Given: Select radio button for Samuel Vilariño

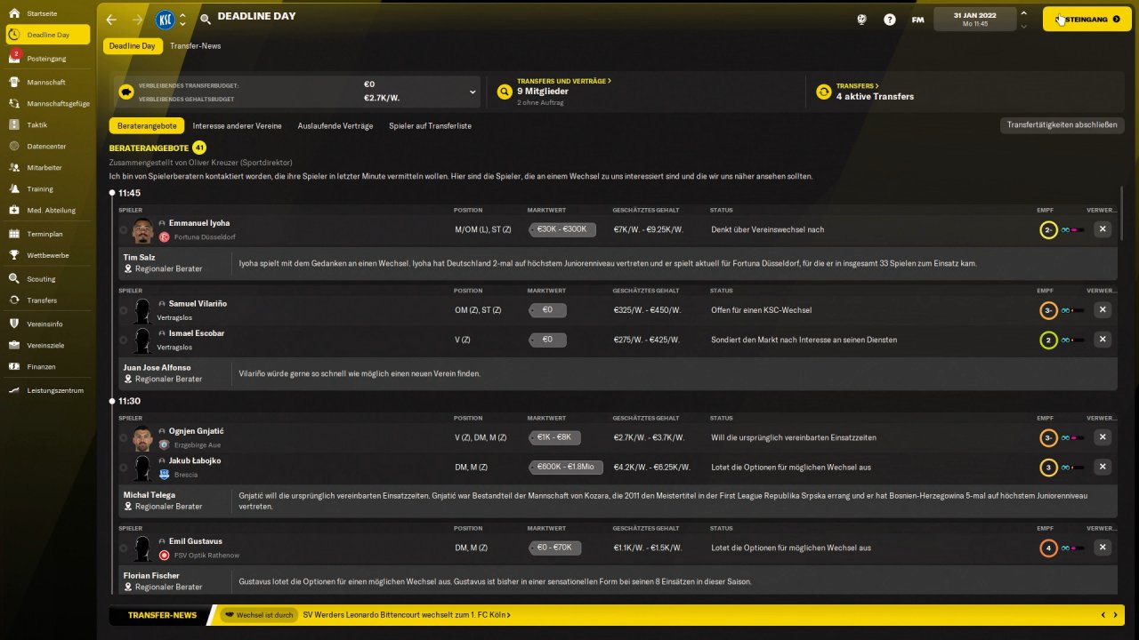Looking at the screenshot, I should click(x=124, y=310).
